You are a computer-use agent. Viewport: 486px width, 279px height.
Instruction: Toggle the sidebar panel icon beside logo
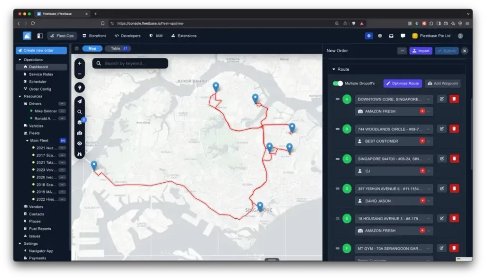[x=40, y=36]
